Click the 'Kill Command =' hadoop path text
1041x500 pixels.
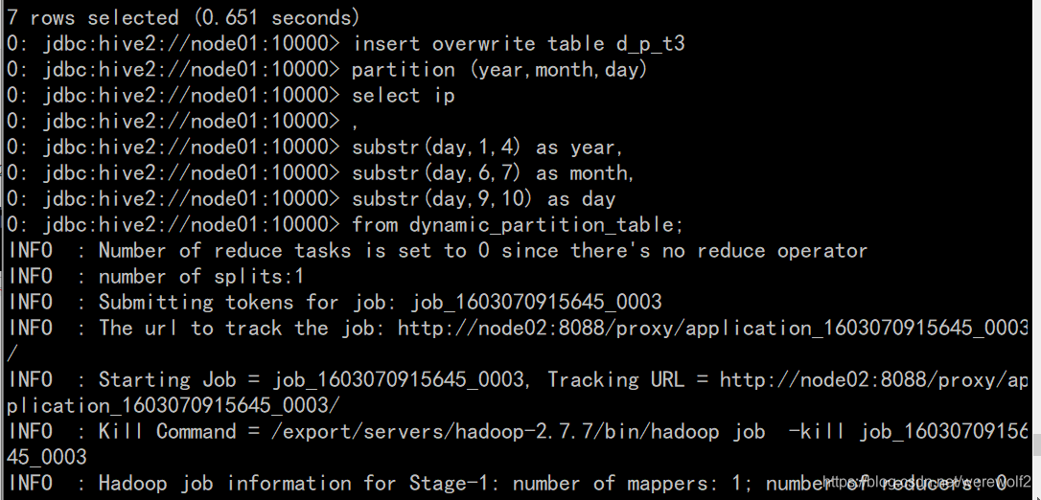(495, 432)
